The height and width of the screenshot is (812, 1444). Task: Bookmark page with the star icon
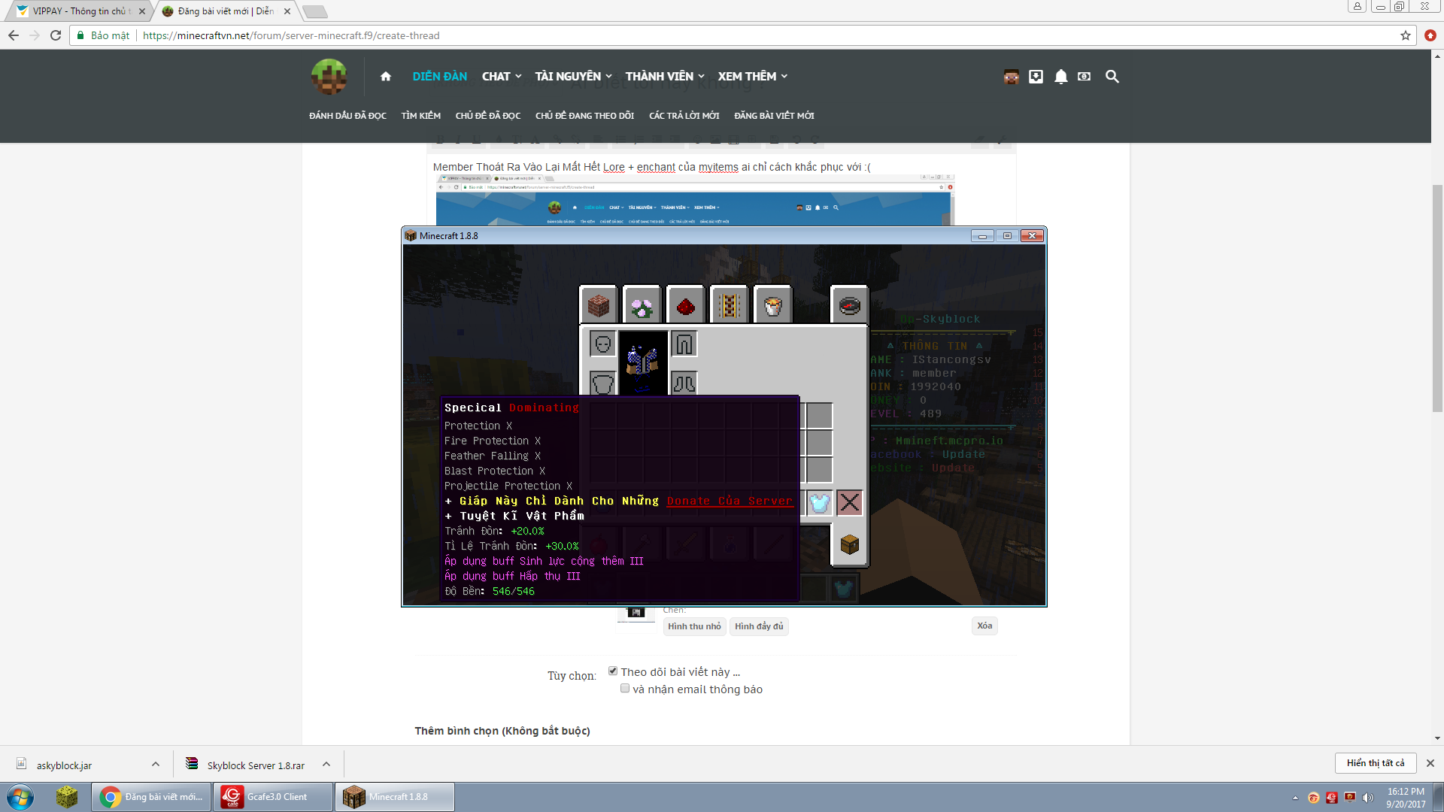pos(1405,35)
